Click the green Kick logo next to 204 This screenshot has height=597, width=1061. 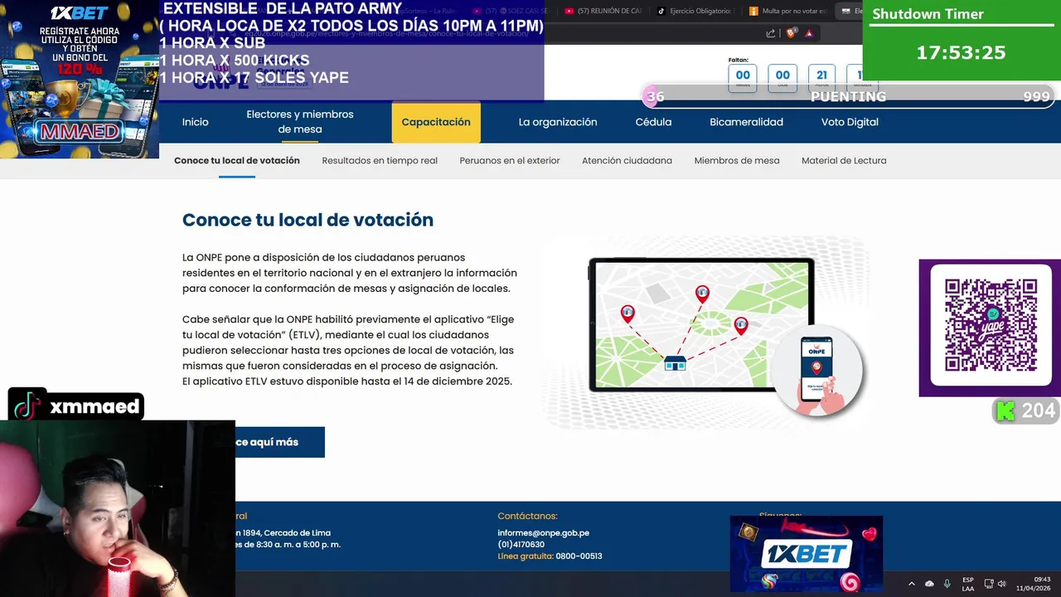(x=1005, y=410)
